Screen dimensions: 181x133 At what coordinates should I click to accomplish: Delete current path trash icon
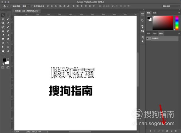(x=176, y=131)
